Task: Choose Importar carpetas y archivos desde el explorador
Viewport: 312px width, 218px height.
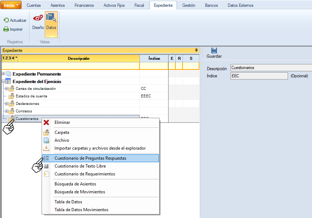Action: coord(100,148)
